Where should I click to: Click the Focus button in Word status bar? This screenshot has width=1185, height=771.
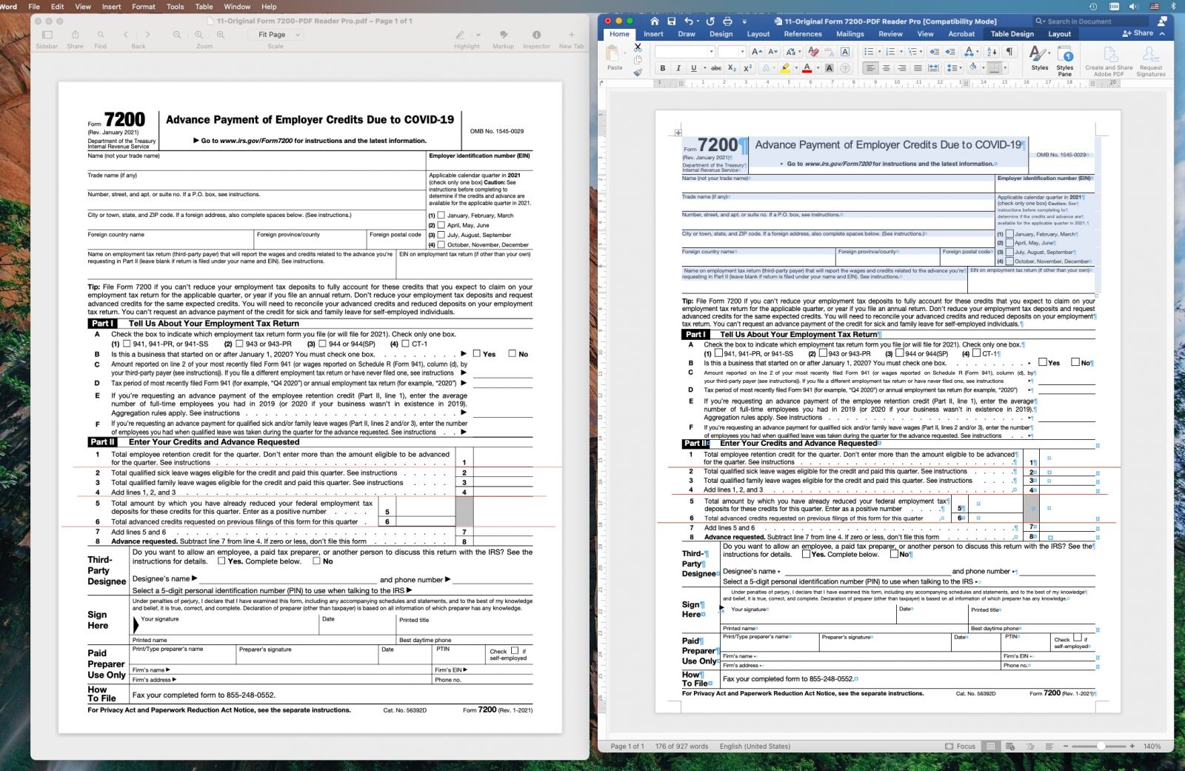tap(961, 746)
